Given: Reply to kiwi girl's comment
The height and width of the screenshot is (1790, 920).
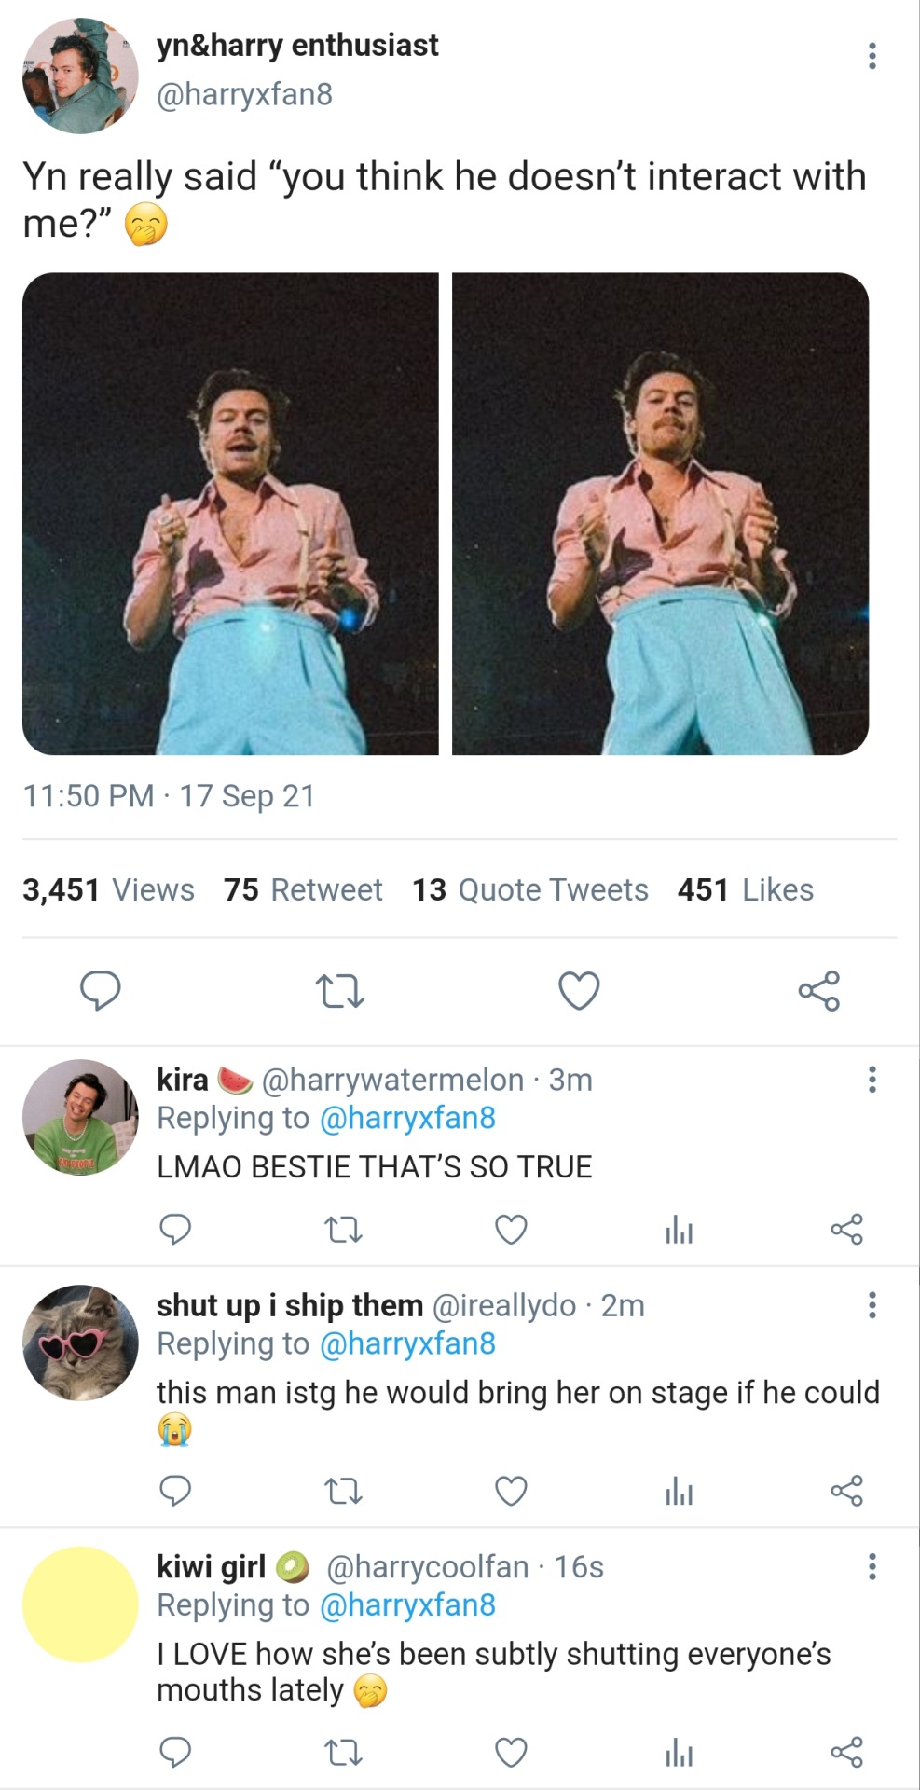Looking at the screenshot, I should coord(175,1753).
